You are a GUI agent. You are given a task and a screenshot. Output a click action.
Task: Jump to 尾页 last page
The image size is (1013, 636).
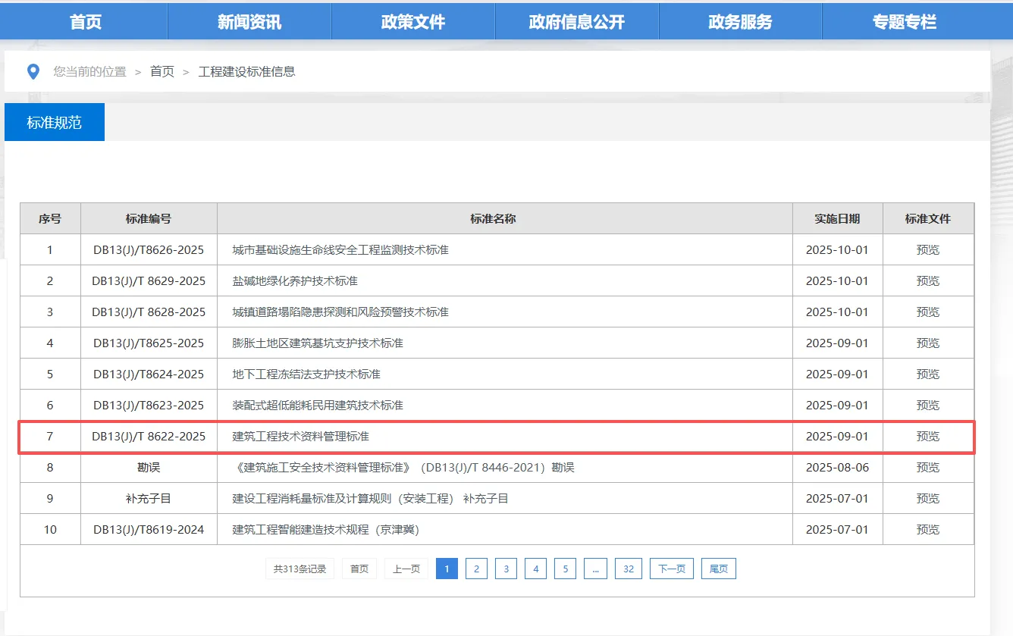(717, 568)
